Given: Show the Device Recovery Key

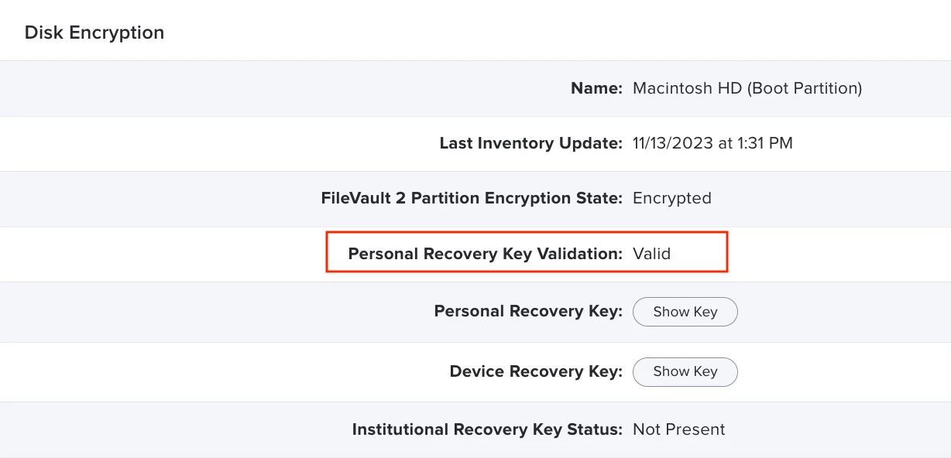Looking at the screenshot, I should pyautogui.click(x=685, y=371).
